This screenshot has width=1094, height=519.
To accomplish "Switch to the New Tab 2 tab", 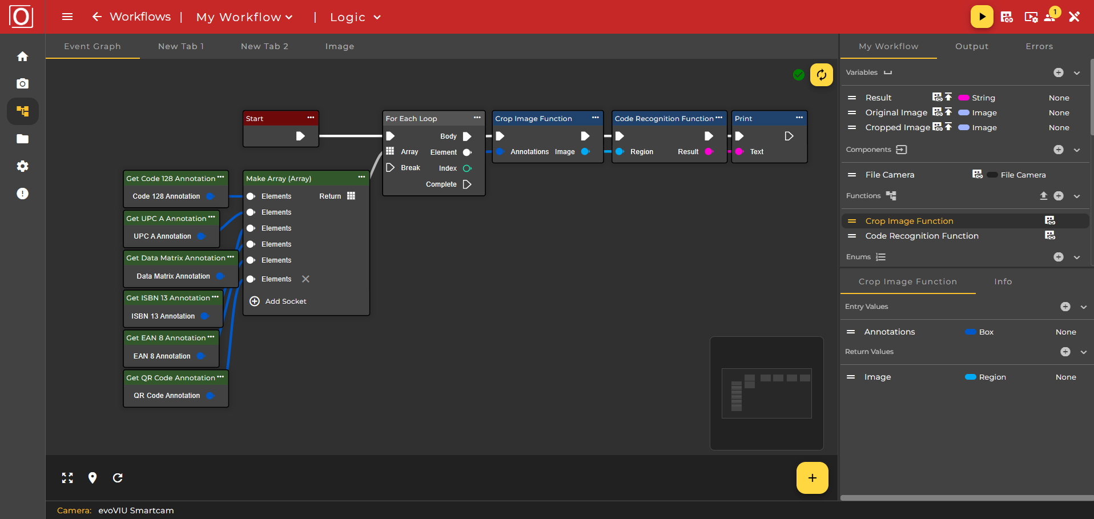I will [x=264, y=46].
